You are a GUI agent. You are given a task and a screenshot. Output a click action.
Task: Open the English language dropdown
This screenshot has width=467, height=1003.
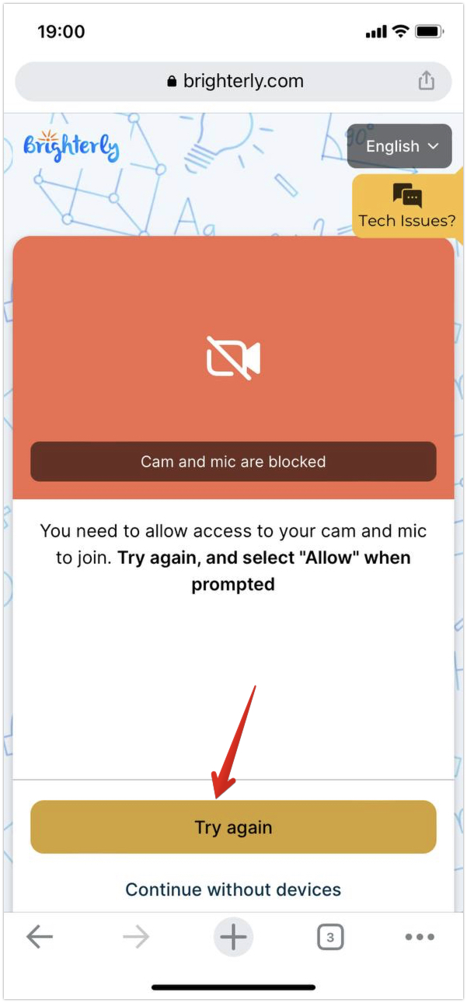coord(399,146)
